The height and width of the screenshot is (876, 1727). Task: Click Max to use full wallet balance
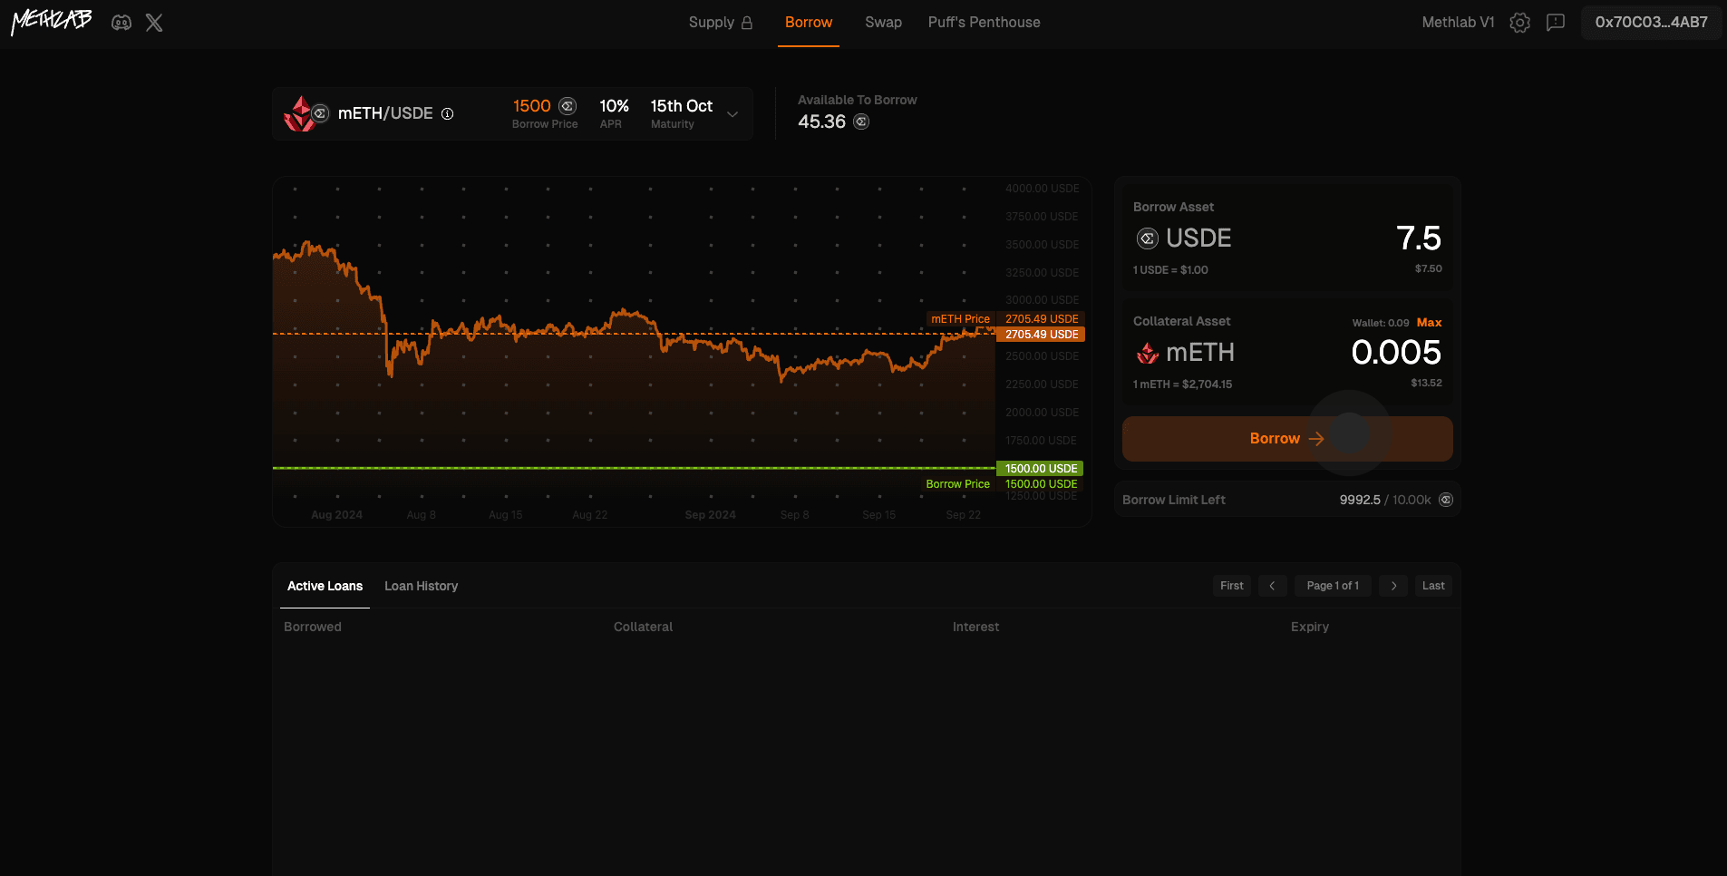point(1429,323)
